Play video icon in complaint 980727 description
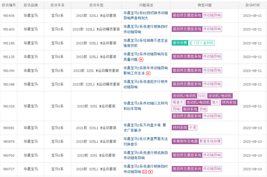This screenshot has height=177, width=267. [x=150, y=172]
